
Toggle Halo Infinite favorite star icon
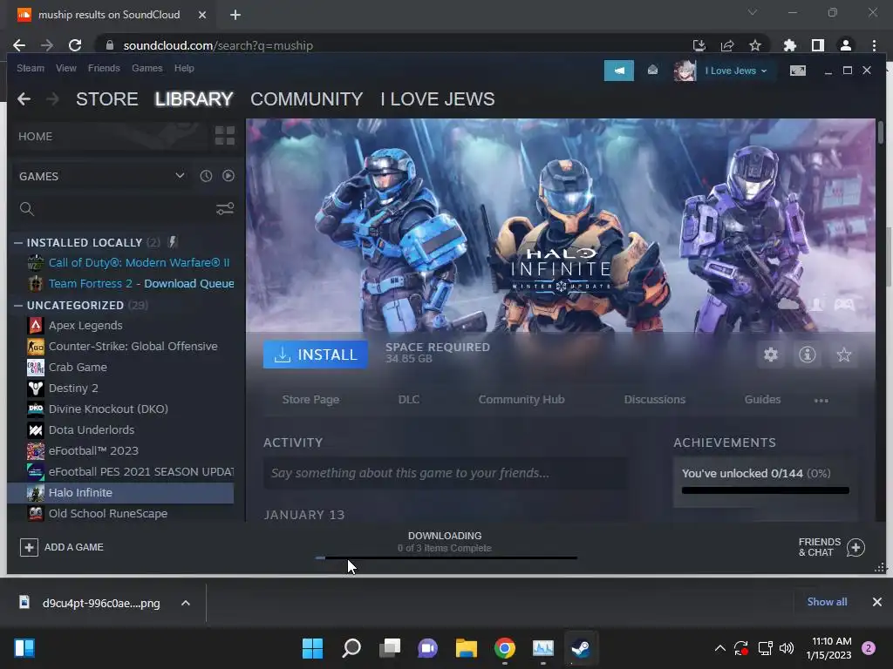click(x=843, y=355)
